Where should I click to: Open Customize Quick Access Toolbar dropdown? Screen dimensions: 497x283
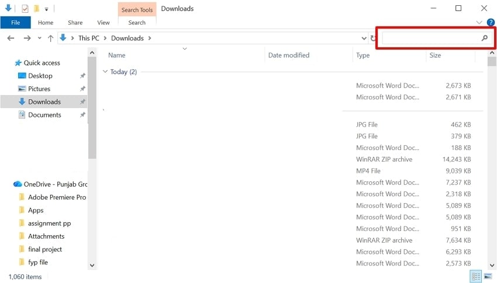tap(47, 9)
